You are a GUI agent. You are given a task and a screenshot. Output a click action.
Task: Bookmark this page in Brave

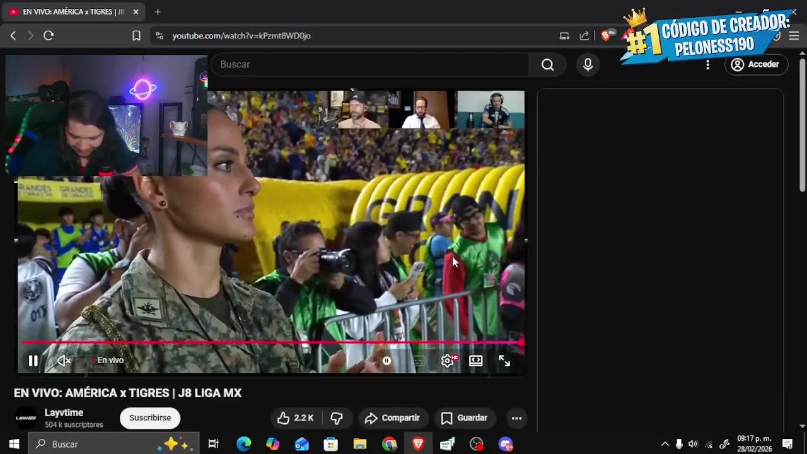tap(136, 36)
